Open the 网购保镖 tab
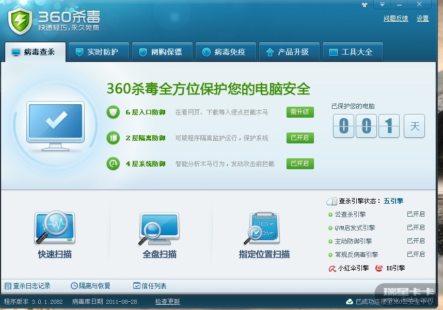Viewport: 443px width, 310px height. [x=162, y=52]
